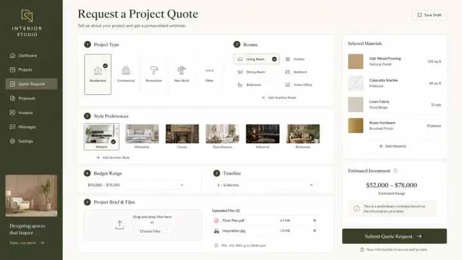Viewport: 462px width, 260px height.
Task: Open Settings gear in sidebar
Action: [x=12, y=141]
